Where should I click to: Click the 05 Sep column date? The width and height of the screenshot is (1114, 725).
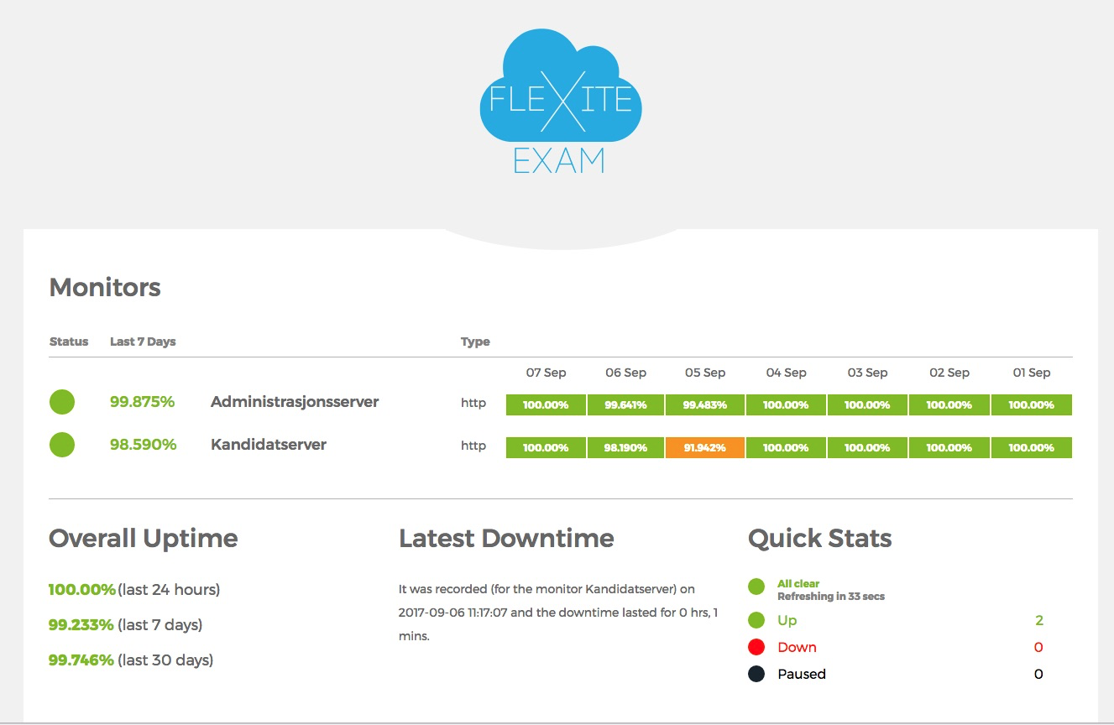(705, 373)
